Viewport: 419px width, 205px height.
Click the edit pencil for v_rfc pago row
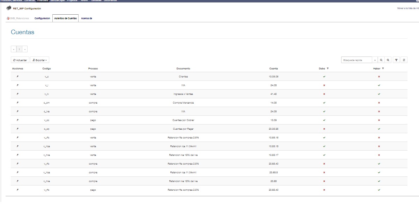click(17, 190)
